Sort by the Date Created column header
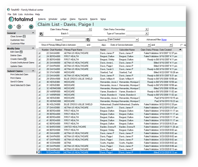Image resolution: width=198 pixels, height=167 pixels. (x=166, y=50)
